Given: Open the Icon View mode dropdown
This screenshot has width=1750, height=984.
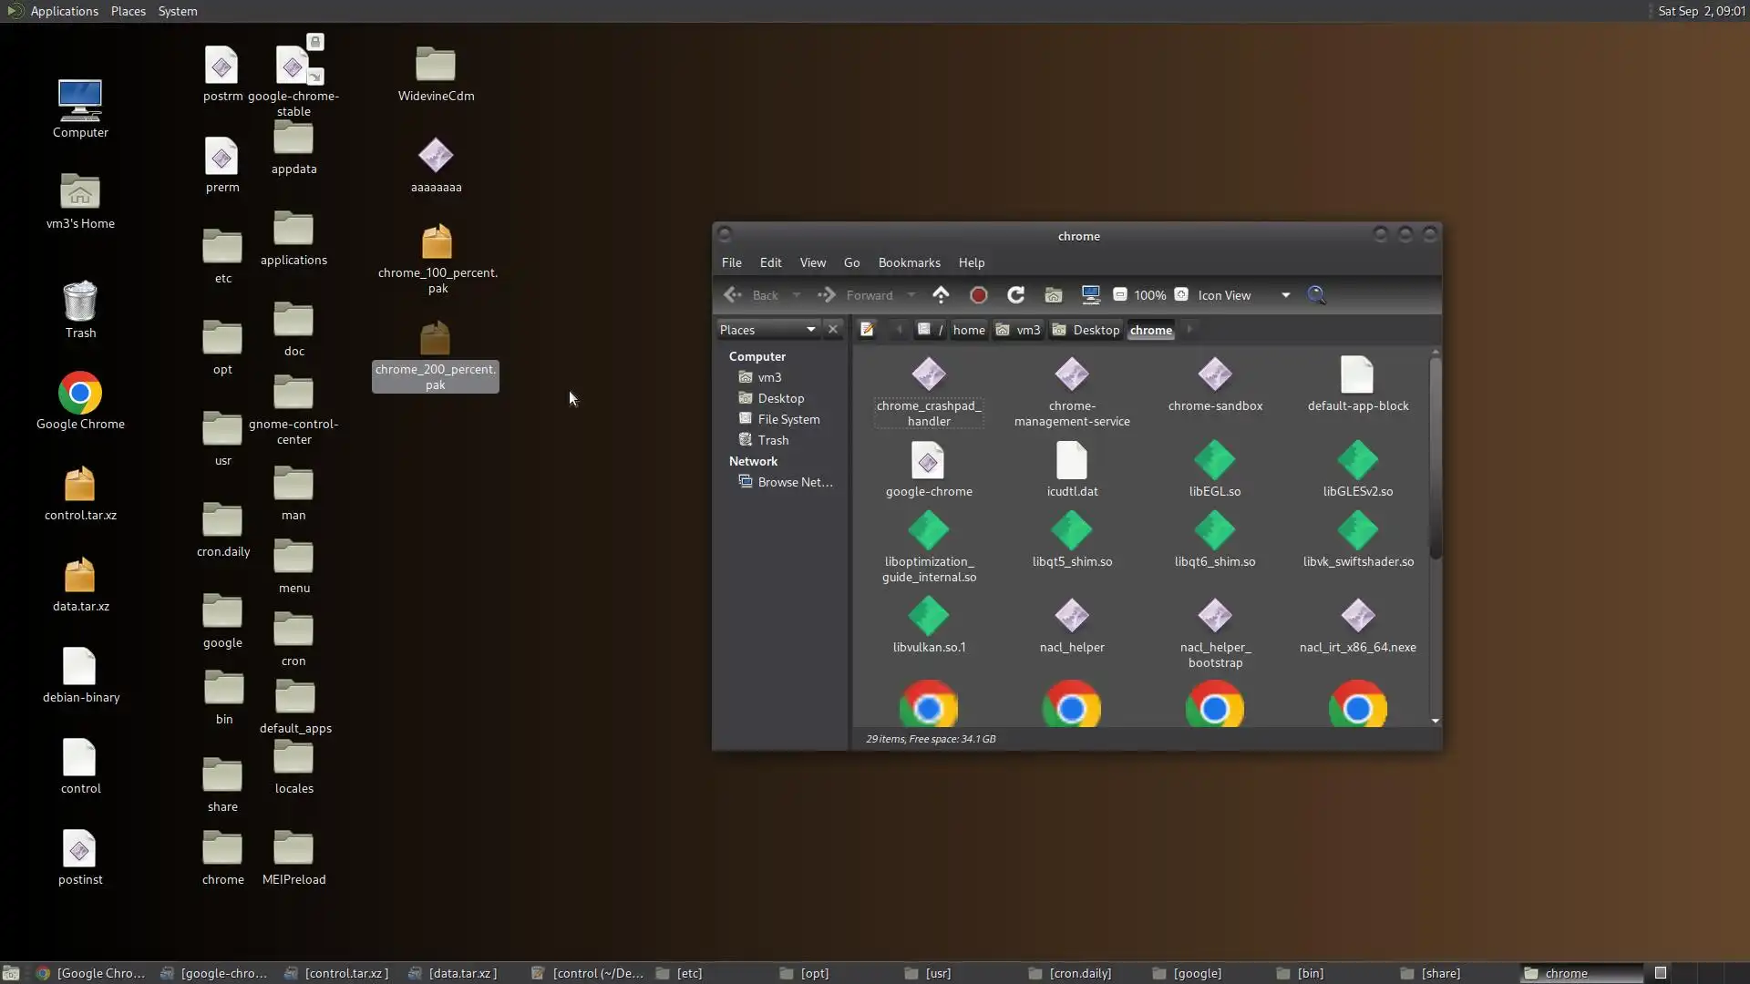Looking at the screenshot, I should [x=1285, y=295].
